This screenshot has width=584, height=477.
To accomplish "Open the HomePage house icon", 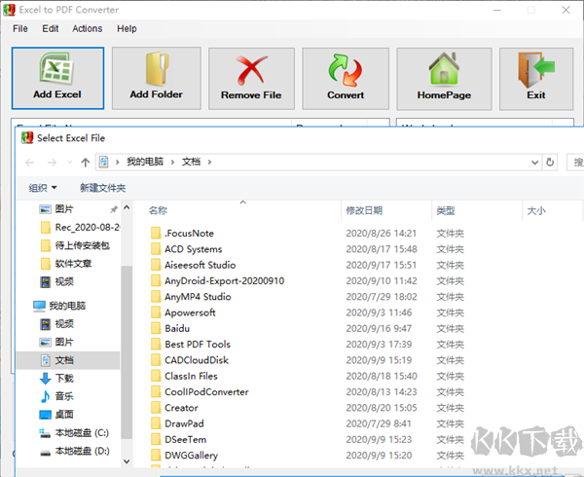I will pos(444,77).
